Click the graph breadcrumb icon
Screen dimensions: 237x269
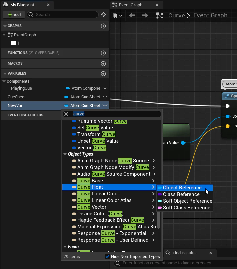click(x=160, y=16)
